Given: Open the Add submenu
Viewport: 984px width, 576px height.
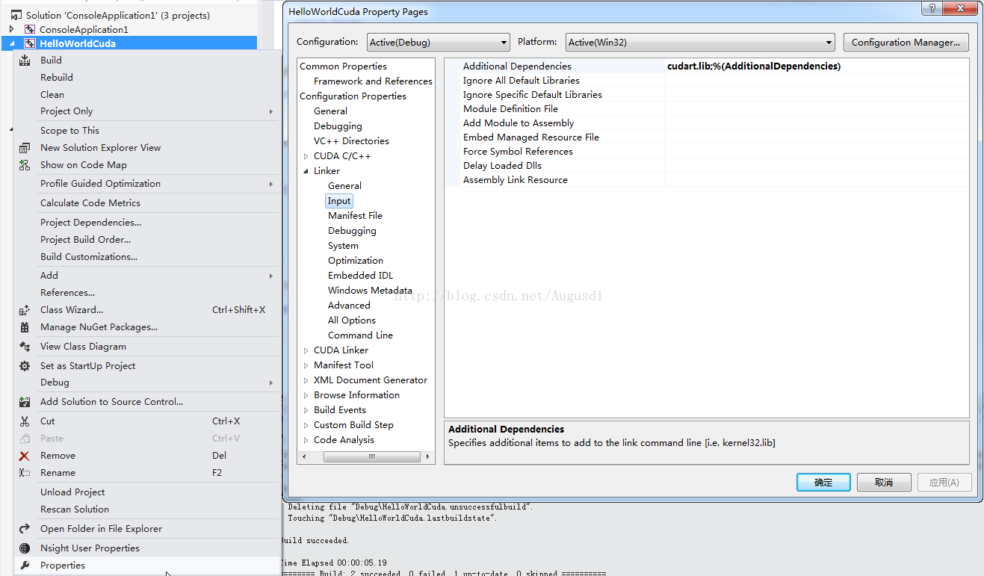Looking at the screenshot, I should [x=146, y=276].
